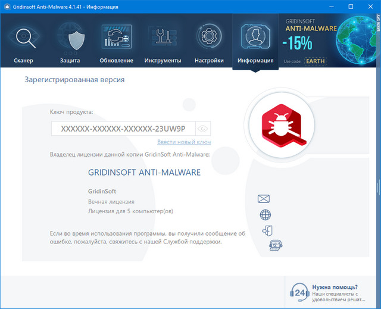Click the EARTH promo code box
This screenshot has height=309, width=381.
(316, 61)
